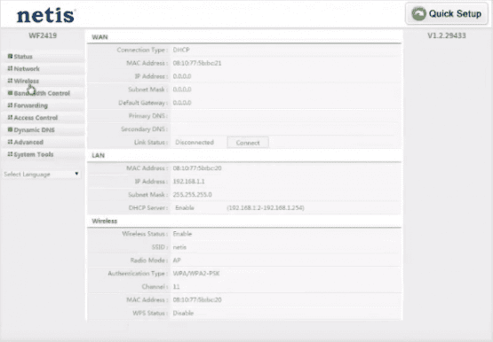Expand the Access Control menu
493x342 pixels.
click(x=36, y=118)
